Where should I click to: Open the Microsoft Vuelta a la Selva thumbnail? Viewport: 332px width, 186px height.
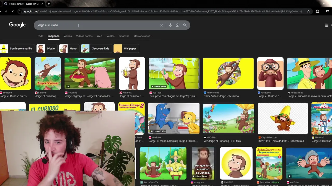pyautogui.click(x=322, y=118)
